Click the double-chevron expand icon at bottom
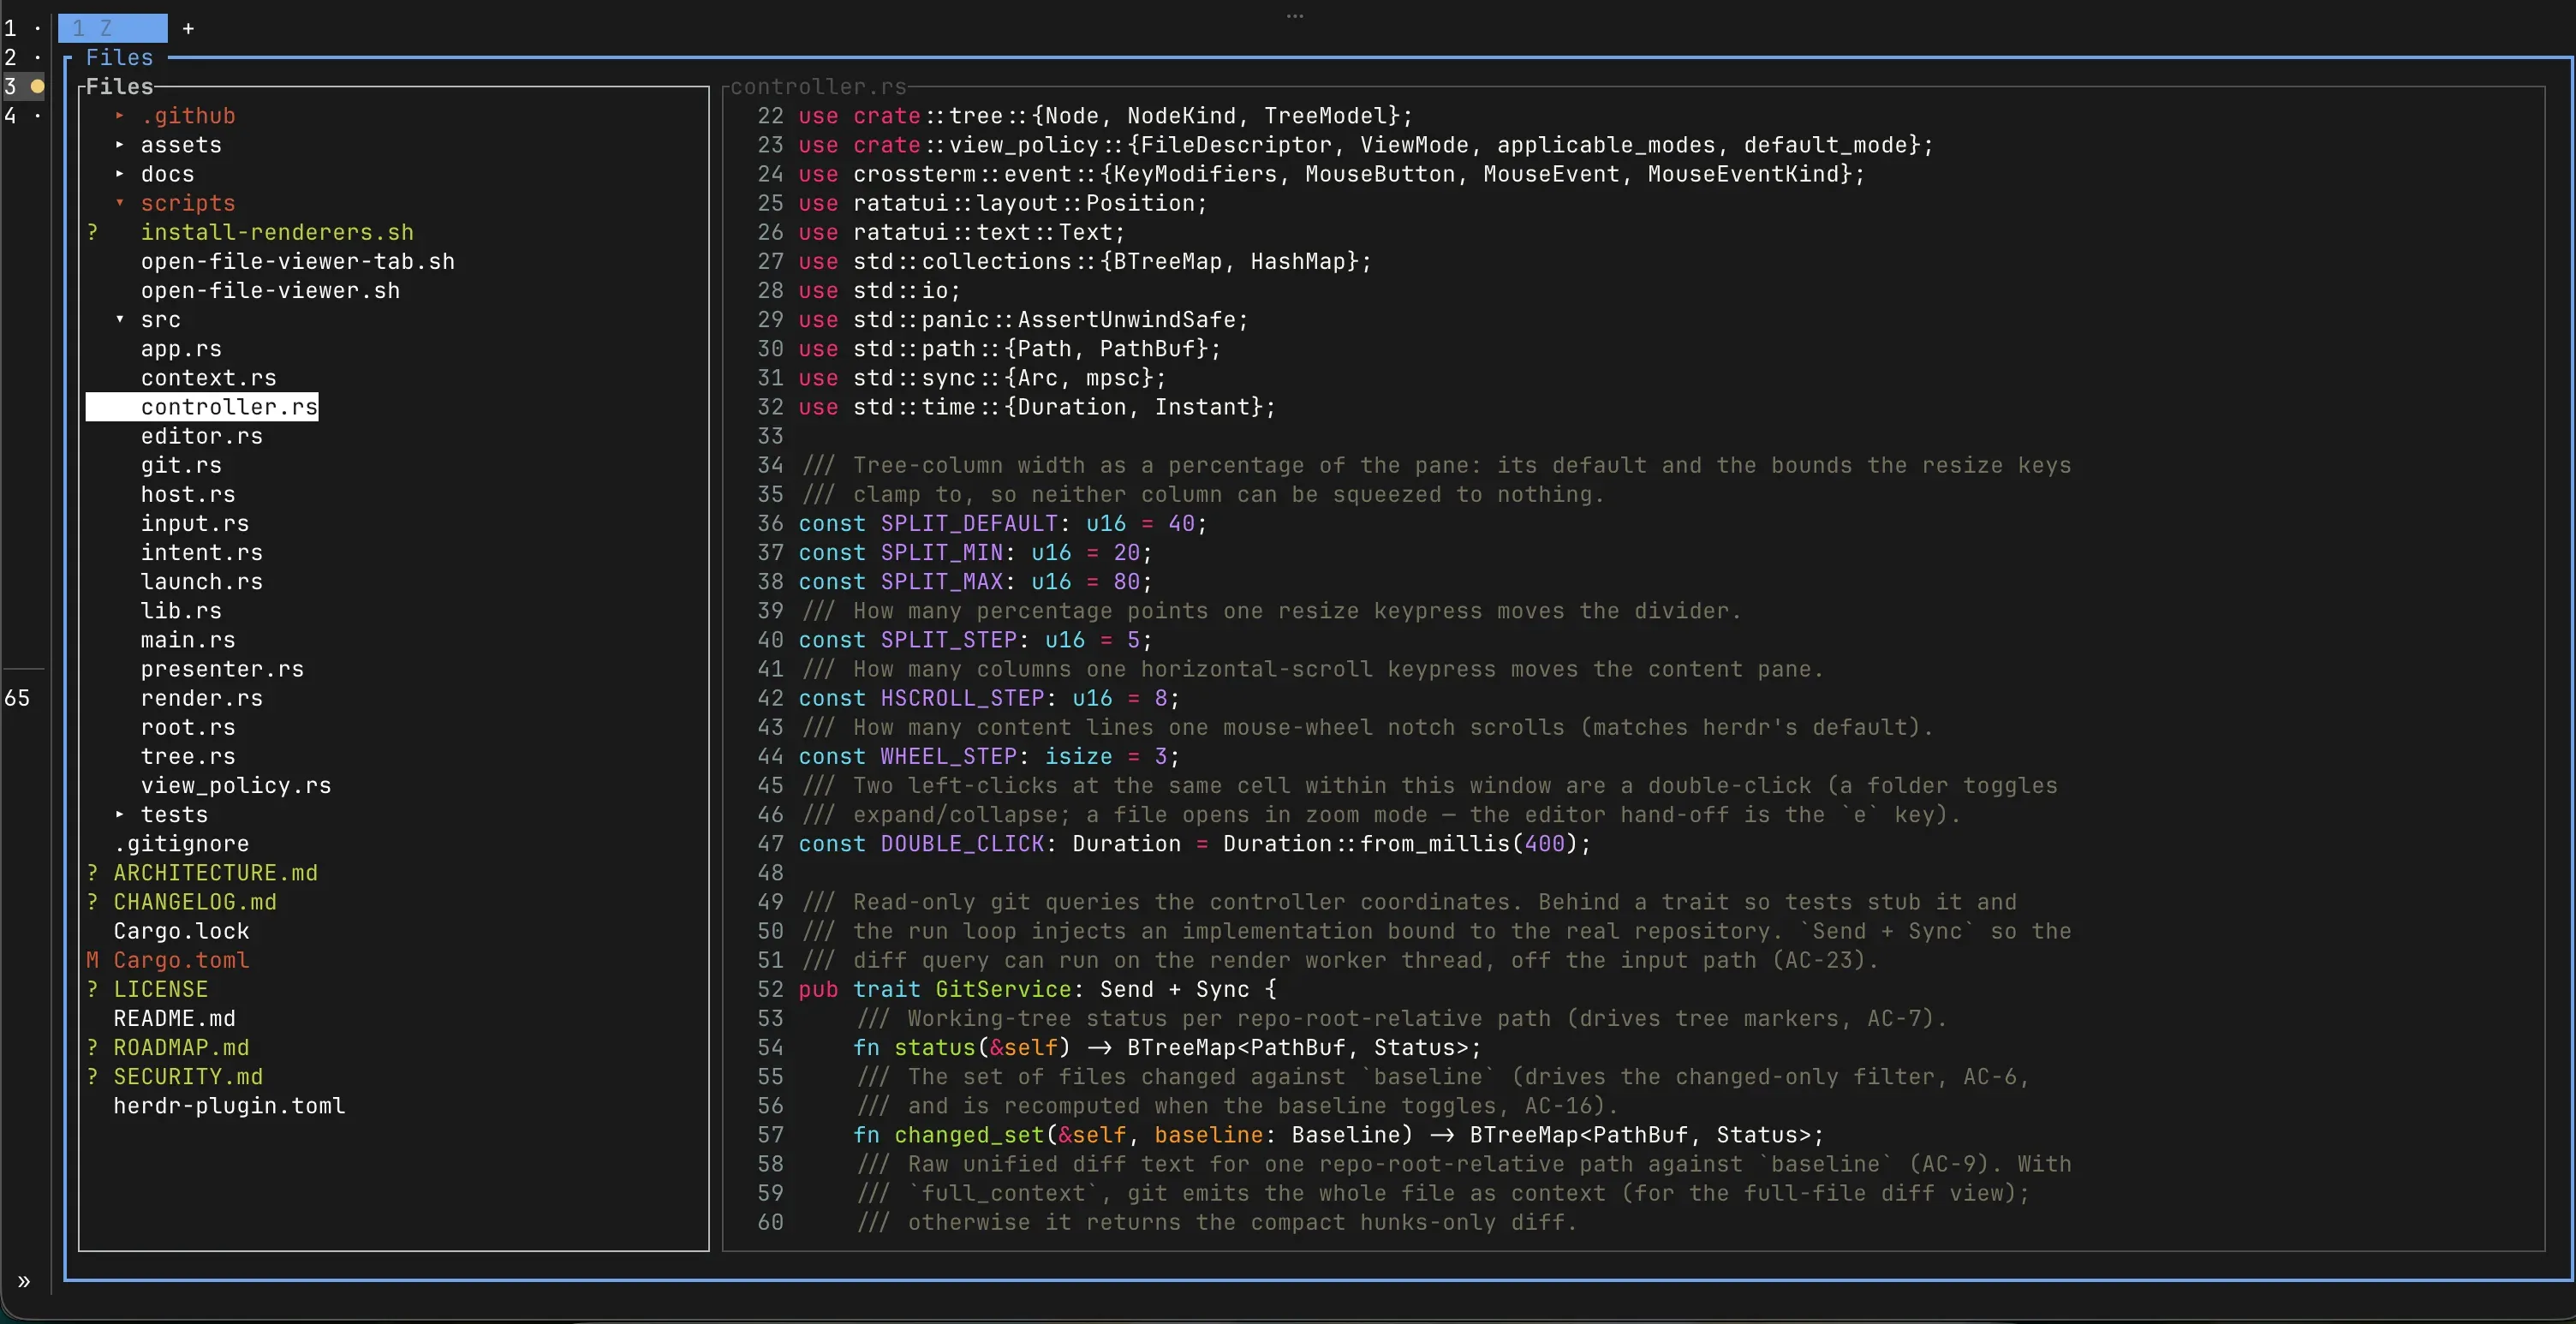This screenshot has height=1324, width=2576. 24,1281
